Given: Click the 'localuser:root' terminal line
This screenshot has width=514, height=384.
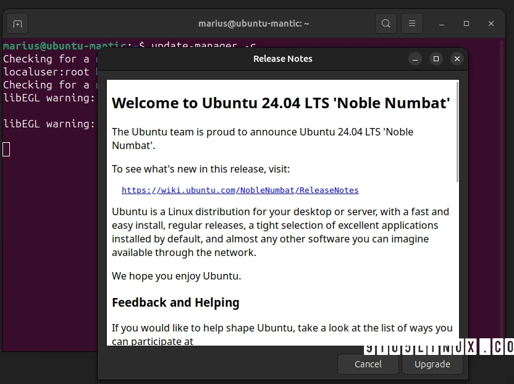Looking at the screenshot, I should tap(46, 72).
